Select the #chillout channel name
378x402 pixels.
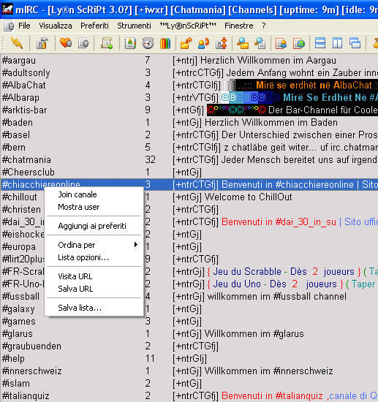point(20,197)
